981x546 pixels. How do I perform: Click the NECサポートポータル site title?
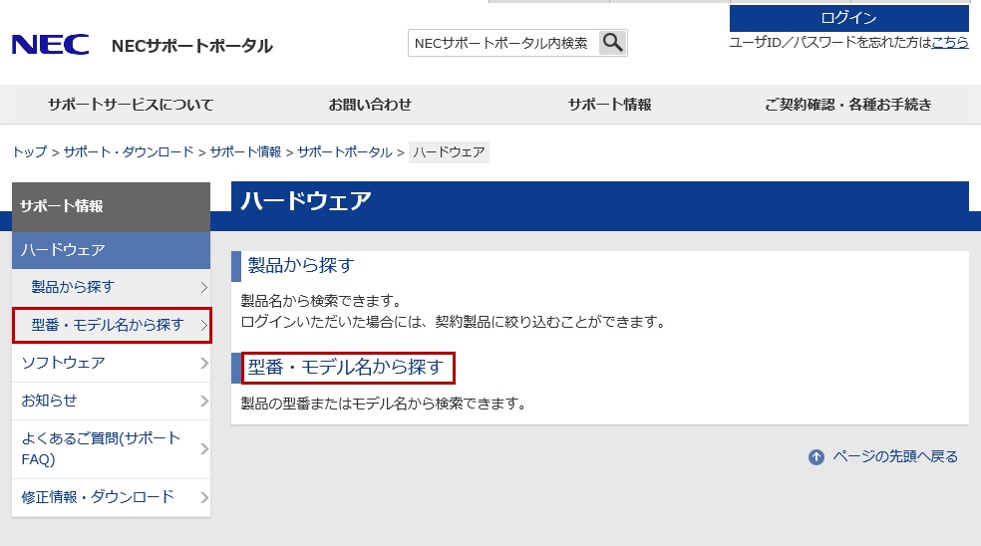coord(192,46)
